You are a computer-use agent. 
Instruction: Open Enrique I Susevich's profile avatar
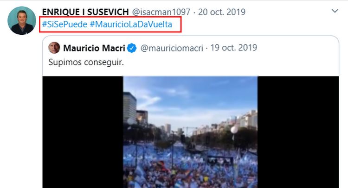click(x=22, y=20)
